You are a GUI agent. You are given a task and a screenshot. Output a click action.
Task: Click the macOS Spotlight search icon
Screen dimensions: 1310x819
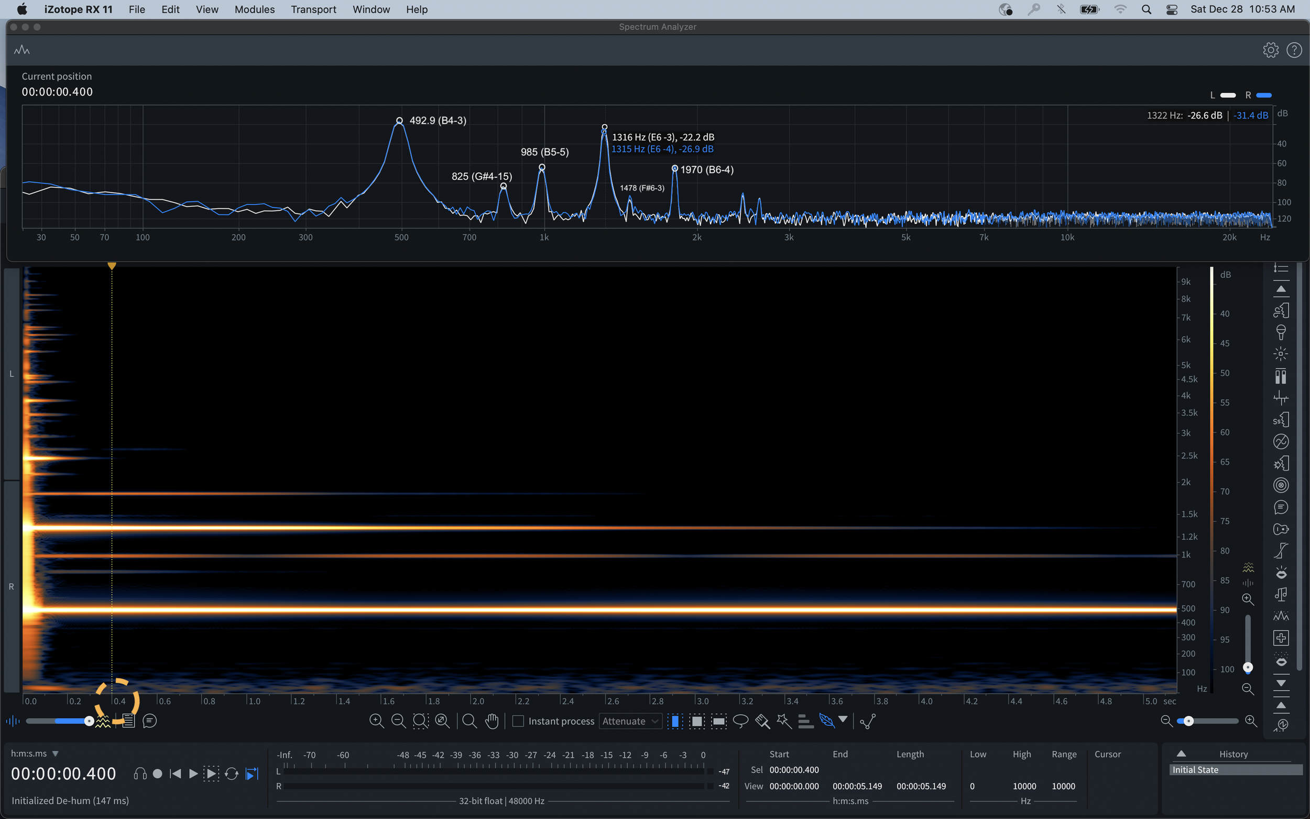(1147, 9)
